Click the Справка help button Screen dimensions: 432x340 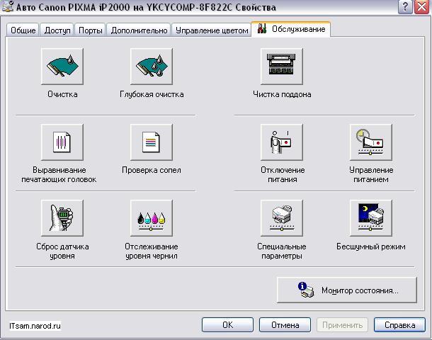(x=399, y=325)
